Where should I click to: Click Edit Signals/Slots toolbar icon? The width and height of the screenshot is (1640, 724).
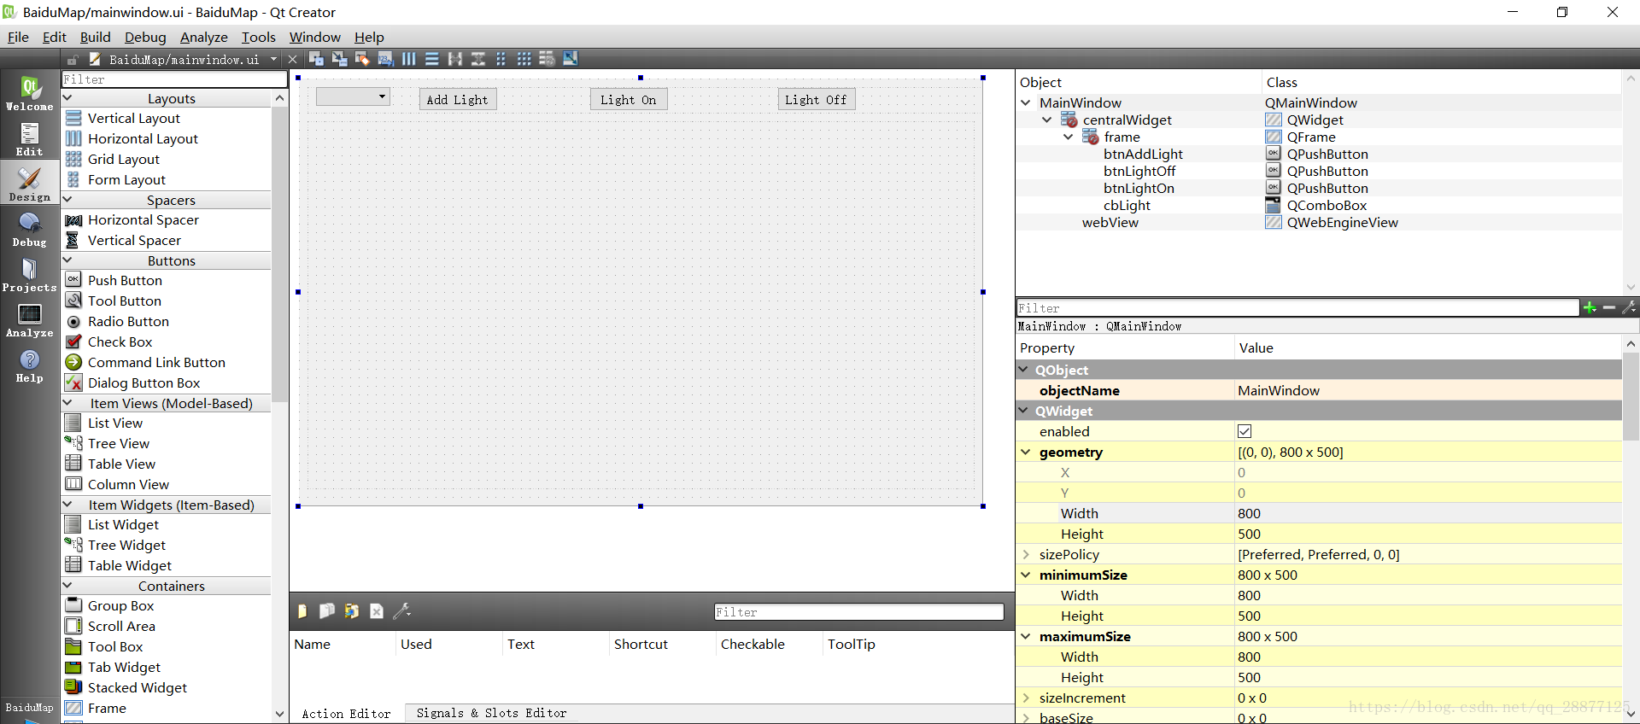pos(339,59)
